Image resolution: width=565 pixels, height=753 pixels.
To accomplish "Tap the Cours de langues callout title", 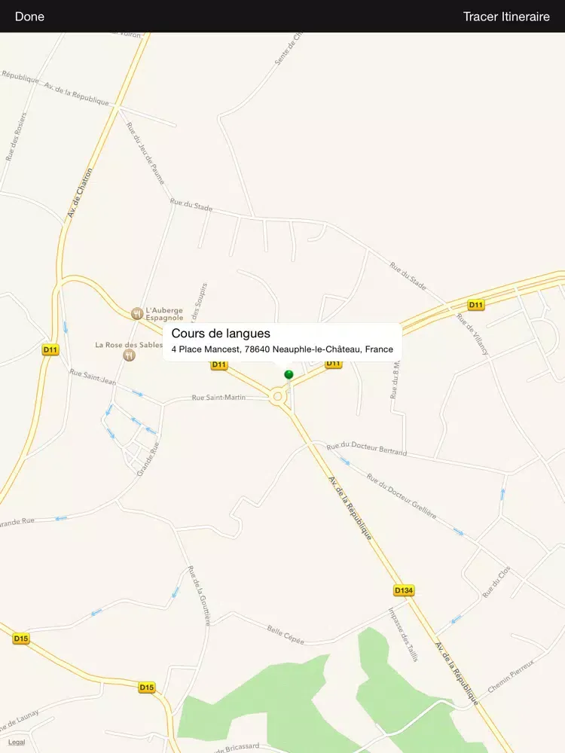I will 221,334.
